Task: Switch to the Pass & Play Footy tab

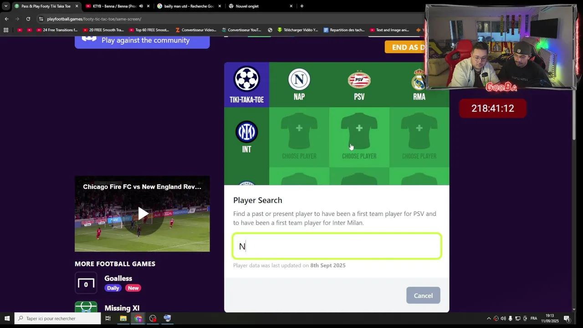Action: [x=46, y=6]
